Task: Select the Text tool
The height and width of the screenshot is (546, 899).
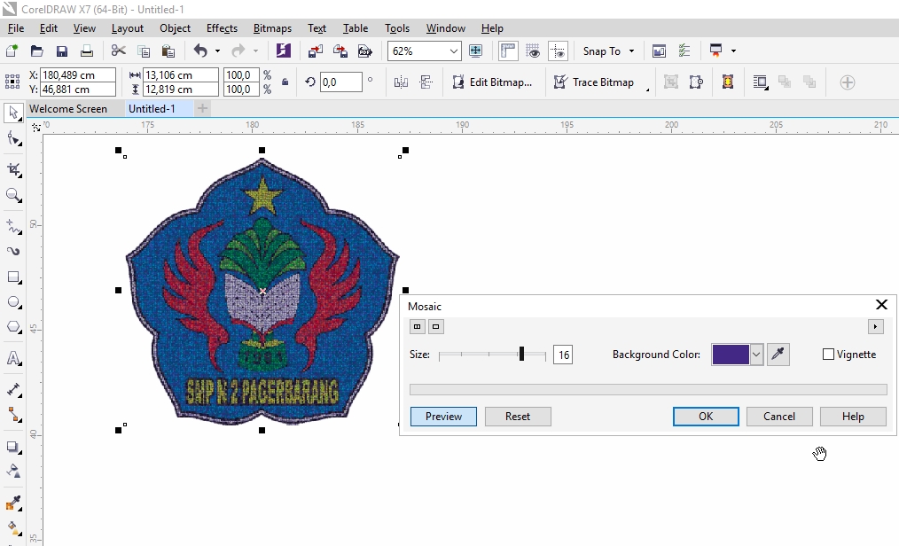Action: (13, 359)
